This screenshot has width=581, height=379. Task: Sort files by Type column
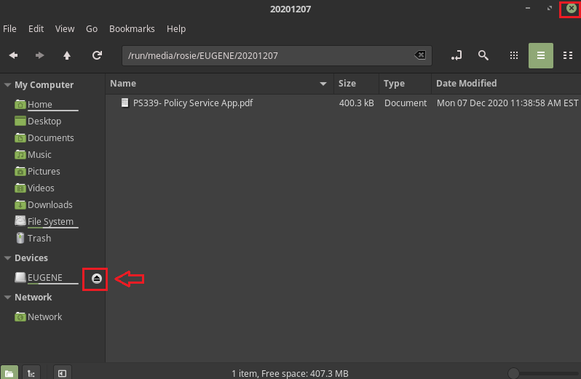pyautogui.click(x=405, y=84)
